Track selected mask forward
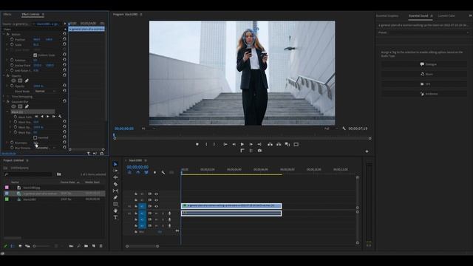 point(47,117)
